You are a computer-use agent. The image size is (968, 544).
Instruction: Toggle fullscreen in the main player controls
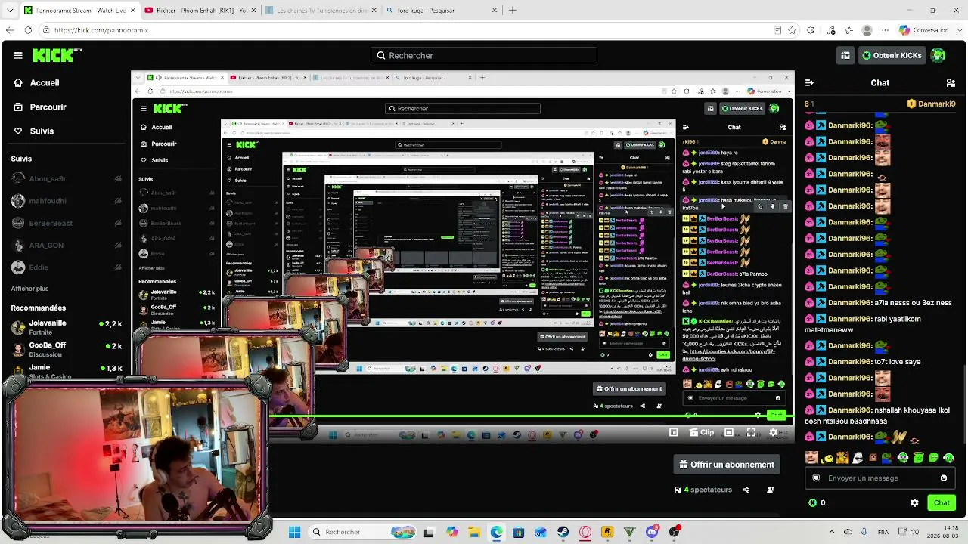(x=751, y=433)
